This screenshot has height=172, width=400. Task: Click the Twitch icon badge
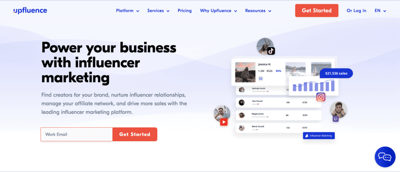336,119
